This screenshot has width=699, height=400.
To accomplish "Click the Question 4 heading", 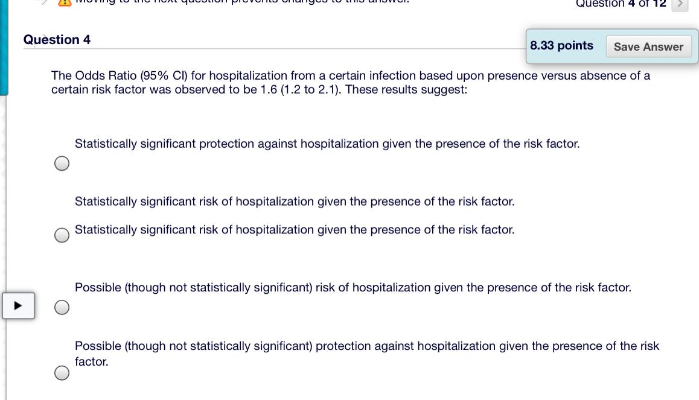I will 57,40.
